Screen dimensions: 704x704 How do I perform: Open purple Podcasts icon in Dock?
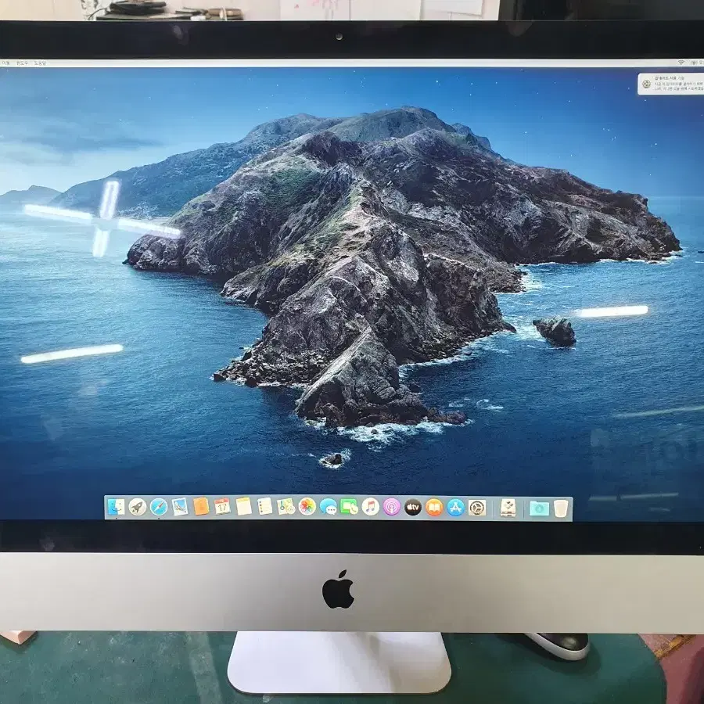coord(392,508)
